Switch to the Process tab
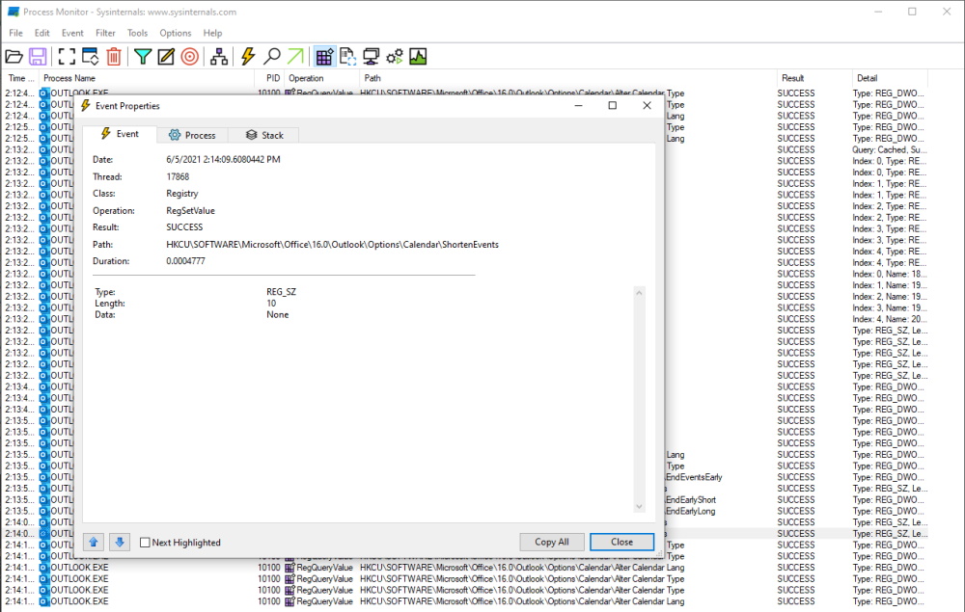 192,135
